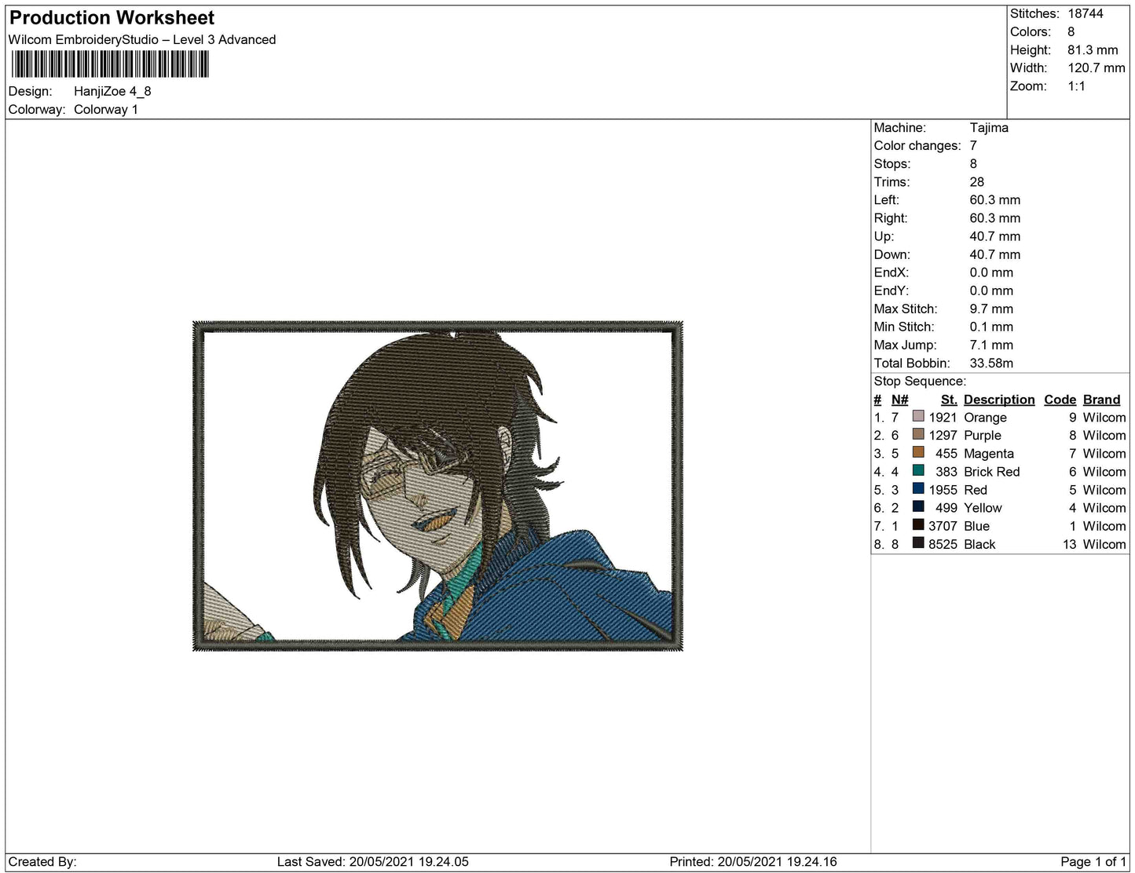Image resolution: width=1135 pixels, height=873 pixels.
Task: Select the 'Total Bobbin:' label
Action: (x=912, y=363)
